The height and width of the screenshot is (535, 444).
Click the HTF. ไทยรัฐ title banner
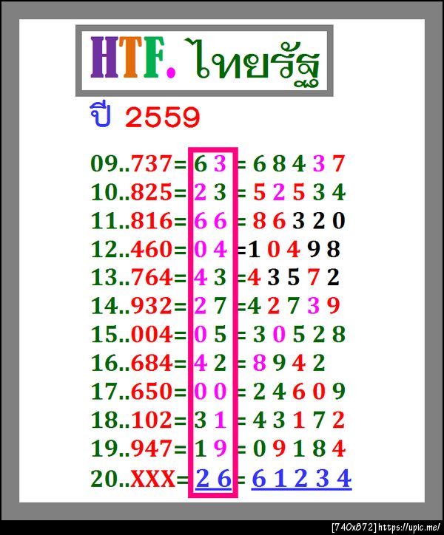204,61
